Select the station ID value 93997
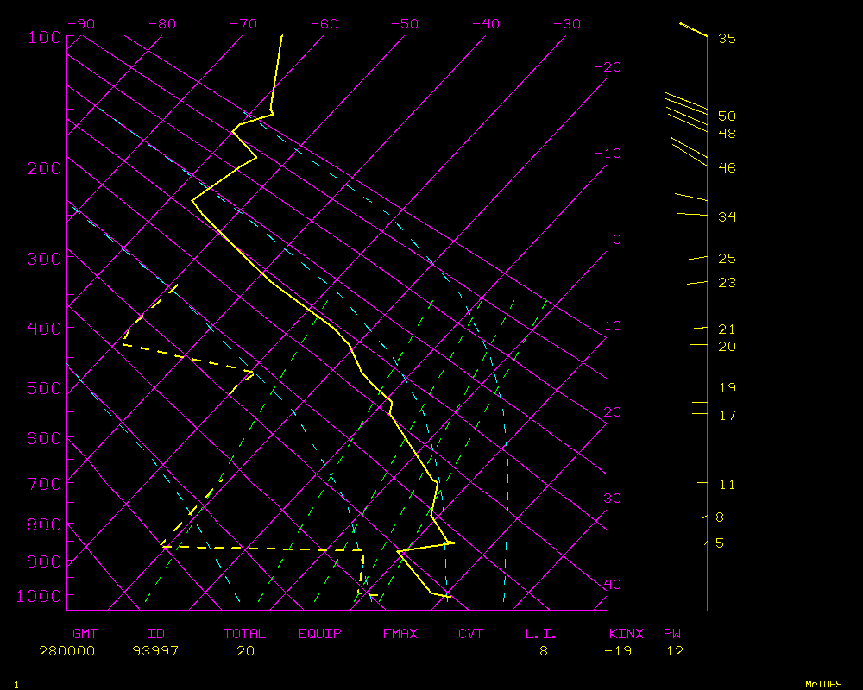This screenshot has height=690, width=863. click(x=155, y=651)
